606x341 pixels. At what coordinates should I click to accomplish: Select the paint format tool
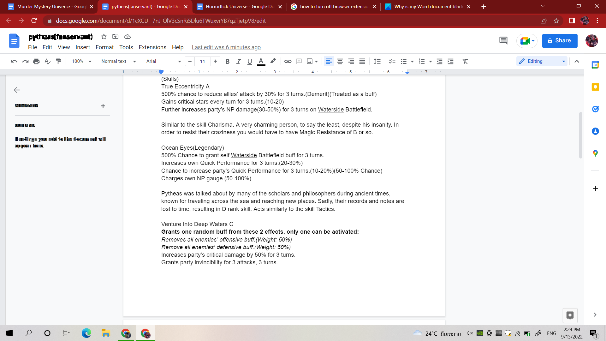click(x=59, y=61)
